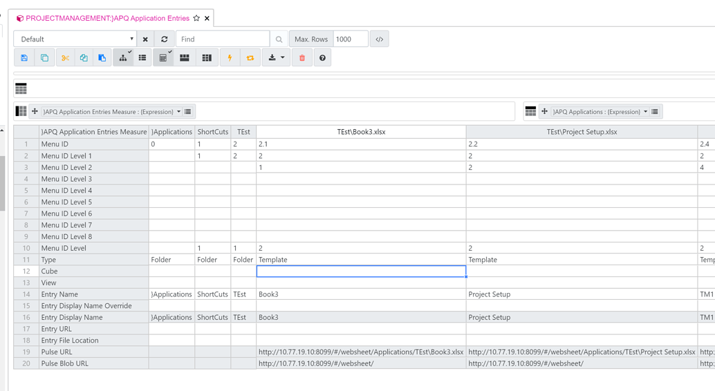
Task: Click the Save icon in toolbar
Action: pos(24,58)
